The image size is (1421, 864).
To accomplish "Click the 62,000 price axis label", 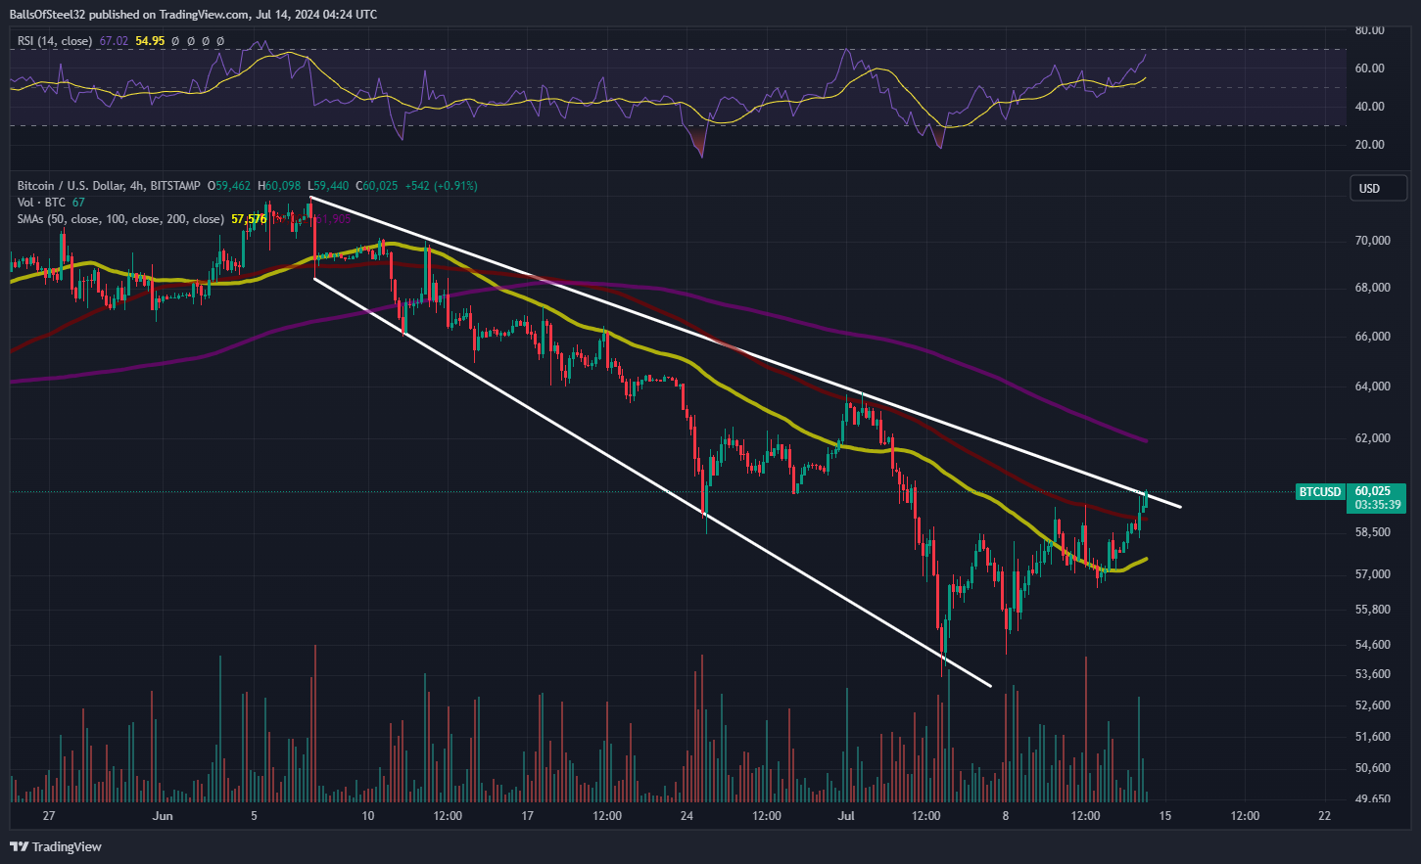I will click(x=1372, y=438).
